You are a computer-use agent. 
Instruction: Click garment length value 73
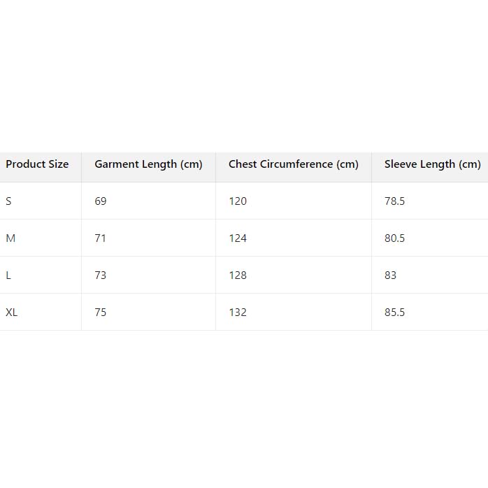pyautogui.click(x=101, y=275)
